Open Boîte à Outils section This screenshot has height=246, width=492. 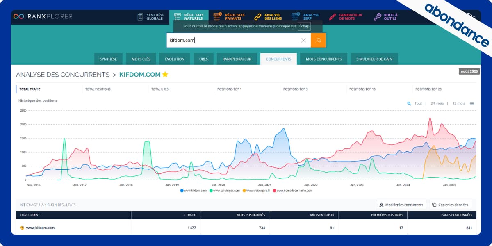(x=386, y=17)
